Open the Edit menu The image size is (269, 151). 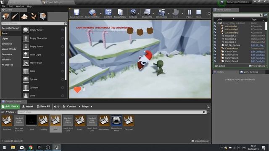pos(11,6)
